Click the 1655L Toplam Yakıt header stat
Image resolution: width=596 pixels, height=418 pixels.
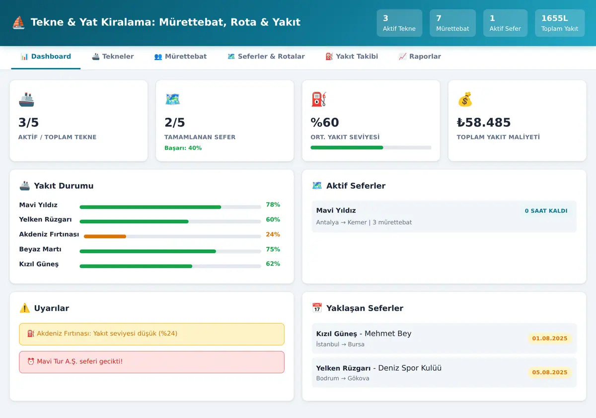tap(560, 23)
